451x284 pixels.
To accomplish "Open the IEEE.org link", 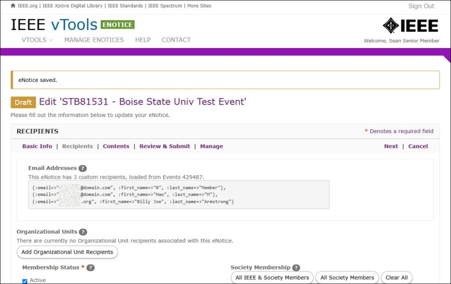I will pyautogui.click(x=27, y=6).
